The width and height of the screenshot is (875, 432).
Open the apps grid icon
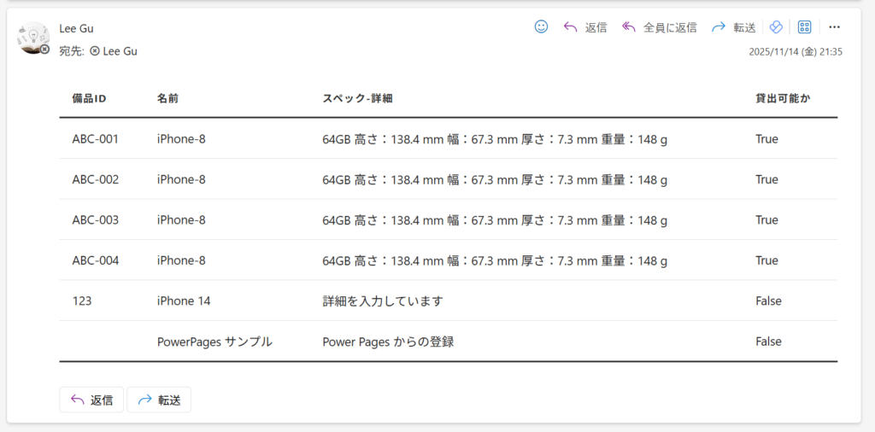(804, 27)
